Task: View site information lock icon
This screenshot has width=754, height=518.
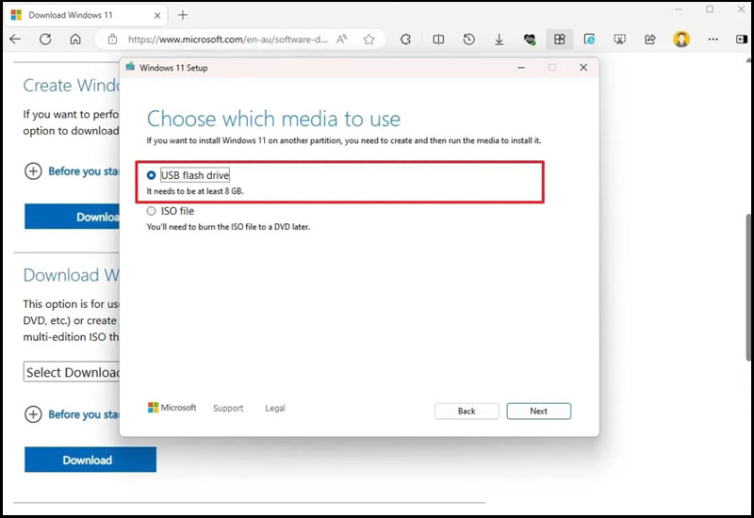Action: point(112,40)
